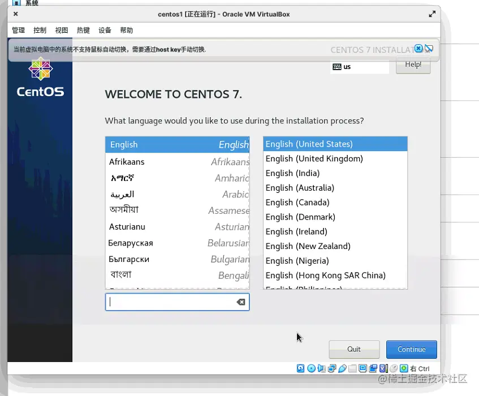Click the don't-show-again notification icon
Image resolution: width=479 pixels, height=396 pixels.
(429, 48)
